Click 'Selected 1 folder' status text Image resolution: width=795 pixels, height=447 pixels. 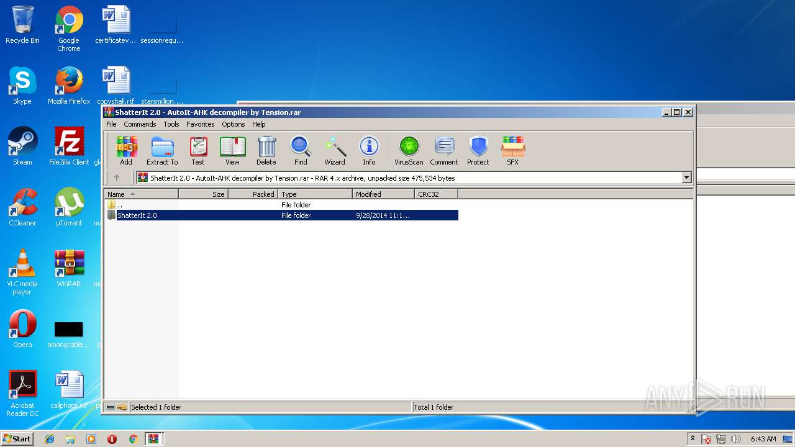click(157, 407)
